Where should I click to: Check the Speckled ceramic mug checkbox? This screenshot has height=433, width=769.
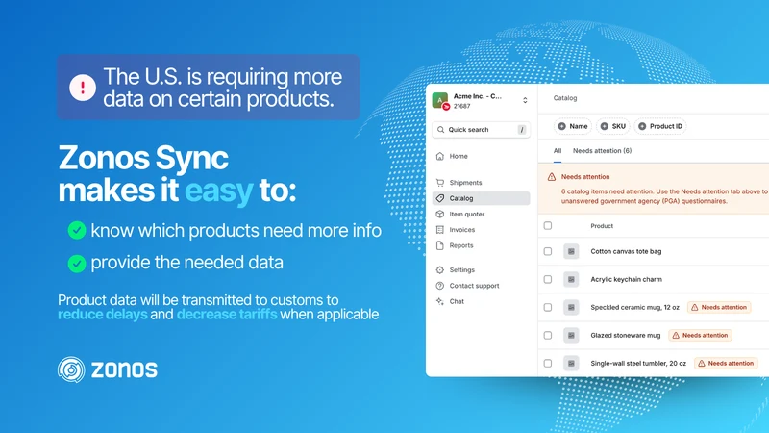pos(548,307)
